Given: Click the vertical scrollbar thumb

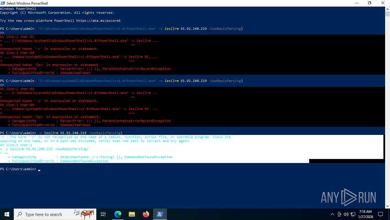Looking at the screenshot, I should pos(387,14).
